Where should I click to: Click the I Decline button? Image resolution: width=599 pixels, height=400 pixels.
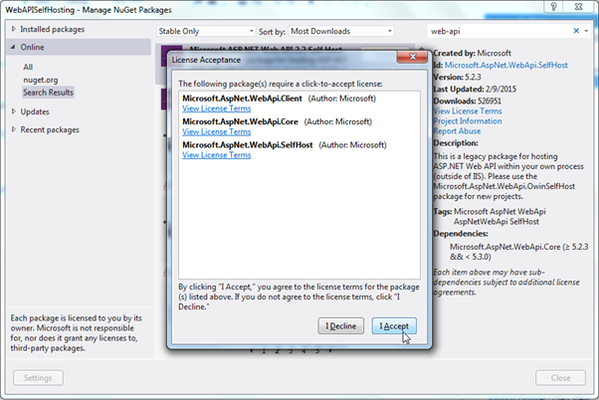[x=340, y=326]
